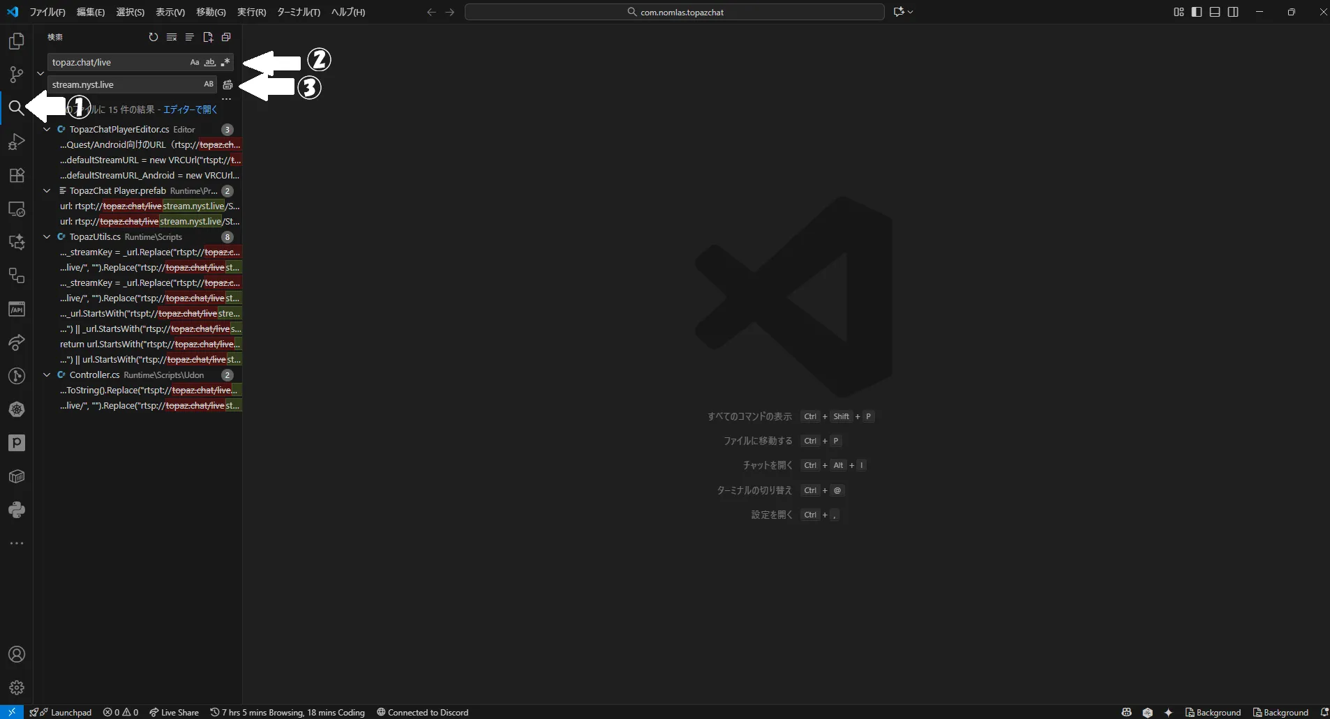Collapse TopazUtils.cs results
Image resolution: width=1330 pixels, height=719 pixels.
click(47, 237)
